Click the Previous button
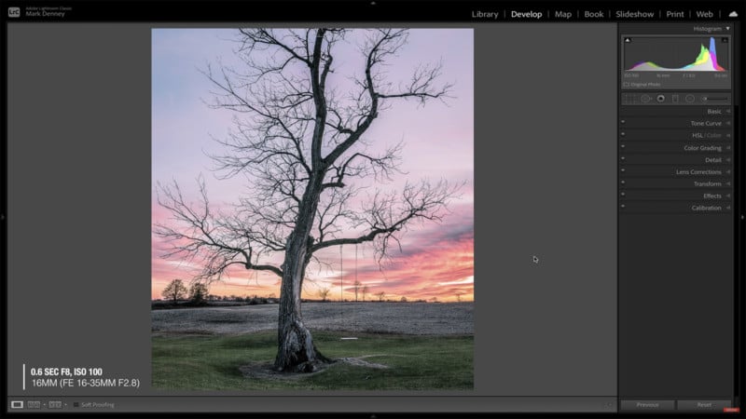The image size is (746, 419). (x=647, y=405)
